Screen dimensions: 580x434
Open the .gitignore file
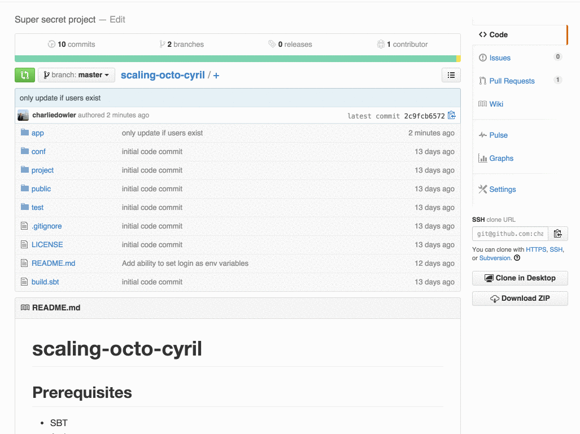pyautogui.click(x=47, y=226)
